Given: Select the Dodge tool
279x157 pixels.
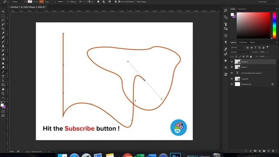Looking at the screenshot, I should 3,68.
